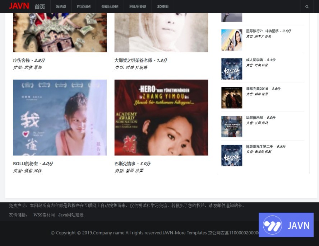Open sidebar thumbnail for 成人初学者
319x246 pixels.
232,69
